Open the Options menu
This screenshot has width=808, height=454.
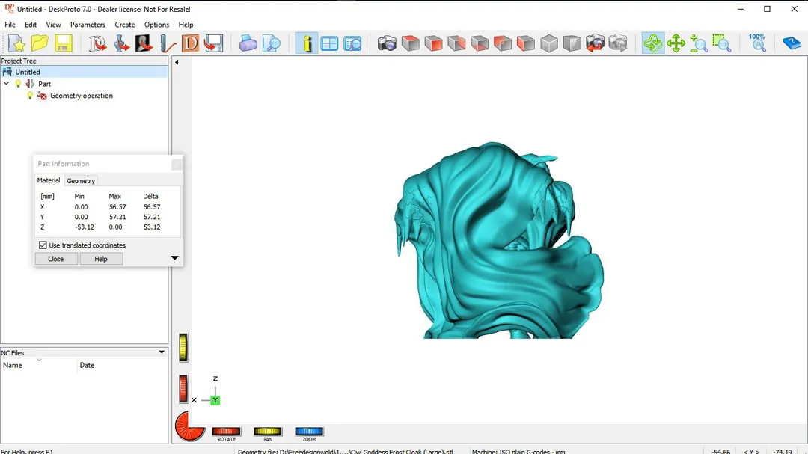pos(156,25)
